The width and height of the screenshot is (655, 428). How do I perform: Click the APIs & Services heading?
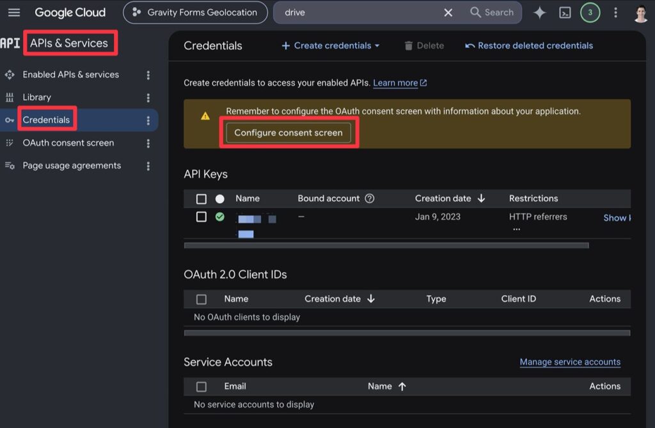pos(69,43)
